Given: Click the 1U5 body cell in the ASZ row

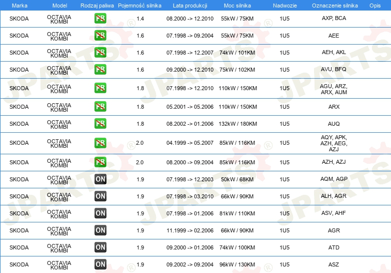Looking at the screenshot, I should tap(284, 264).
